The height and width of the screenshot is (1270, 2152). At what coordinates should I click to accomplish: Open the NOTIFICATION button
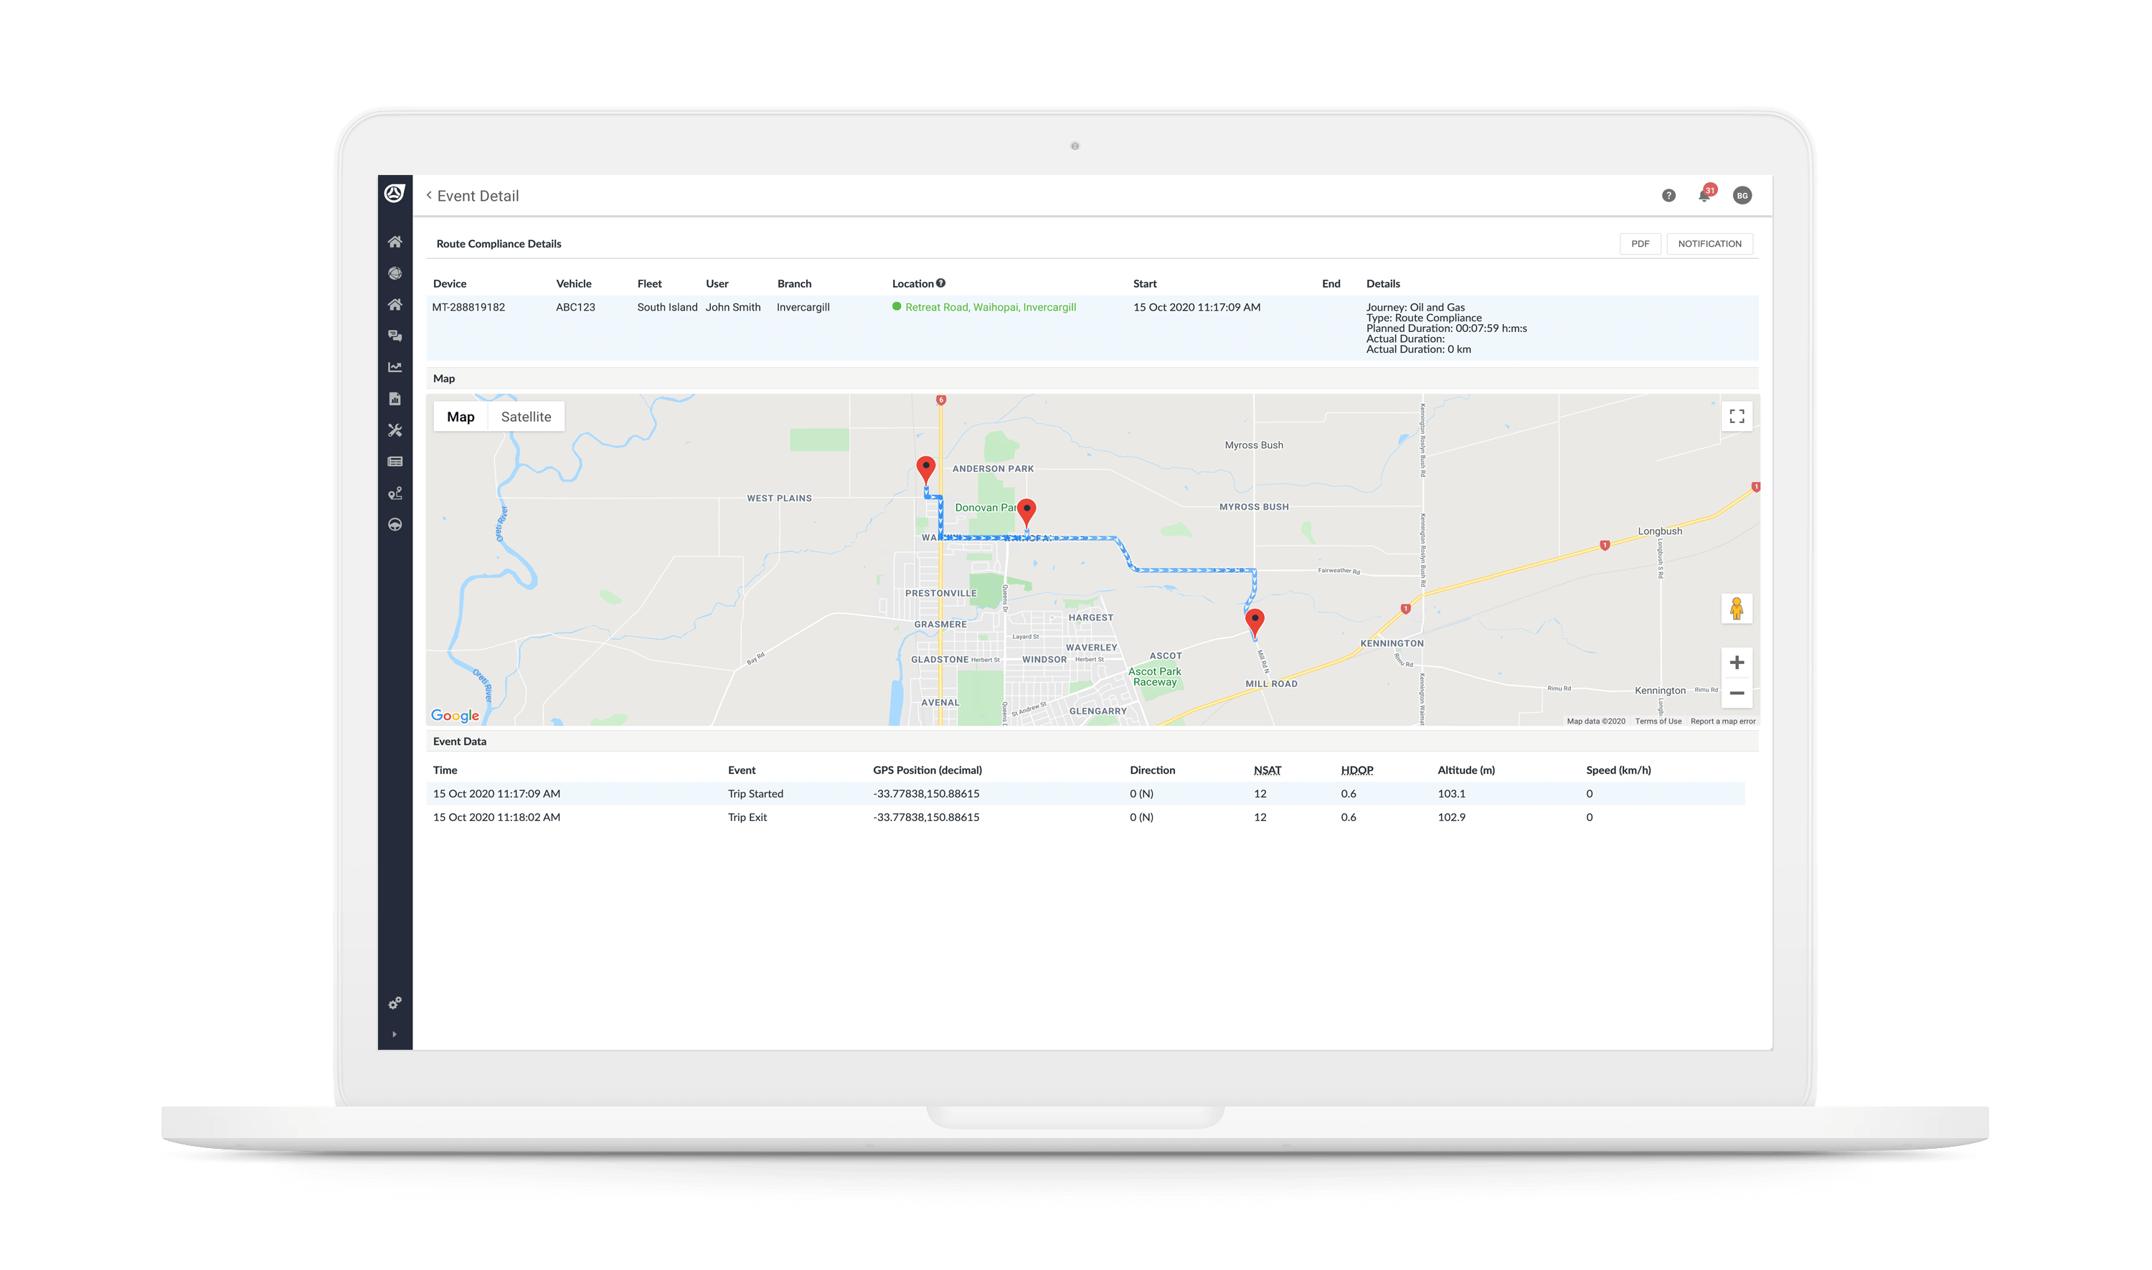[x=1709, y=244]
